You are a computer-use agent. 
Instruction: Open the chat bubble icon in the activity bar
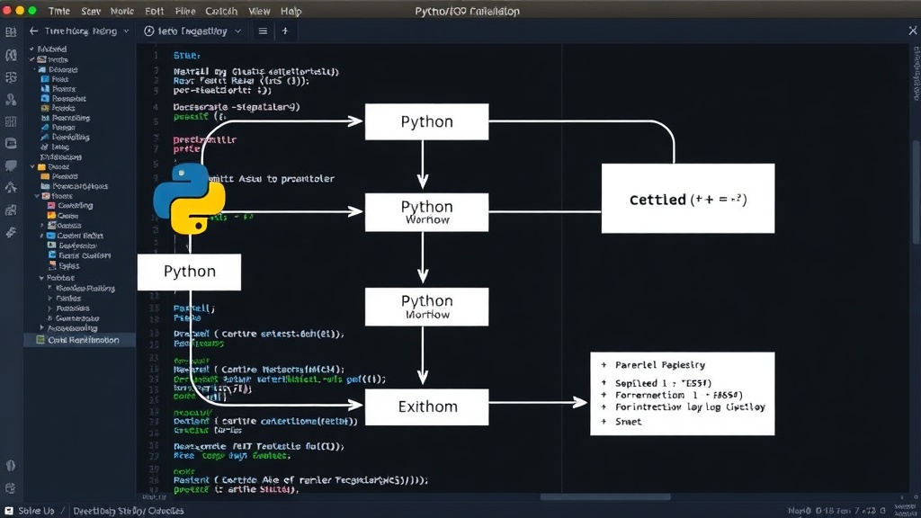[x=11, y=165]
